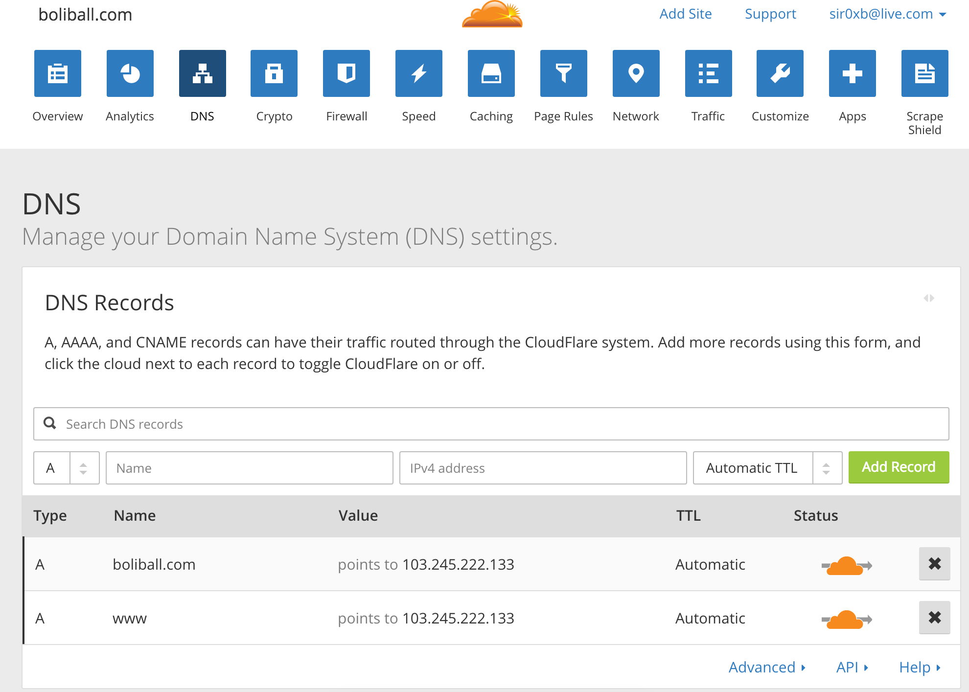Open the Analytics pie chart icon

pyautogui.click(x=130, y=73)
